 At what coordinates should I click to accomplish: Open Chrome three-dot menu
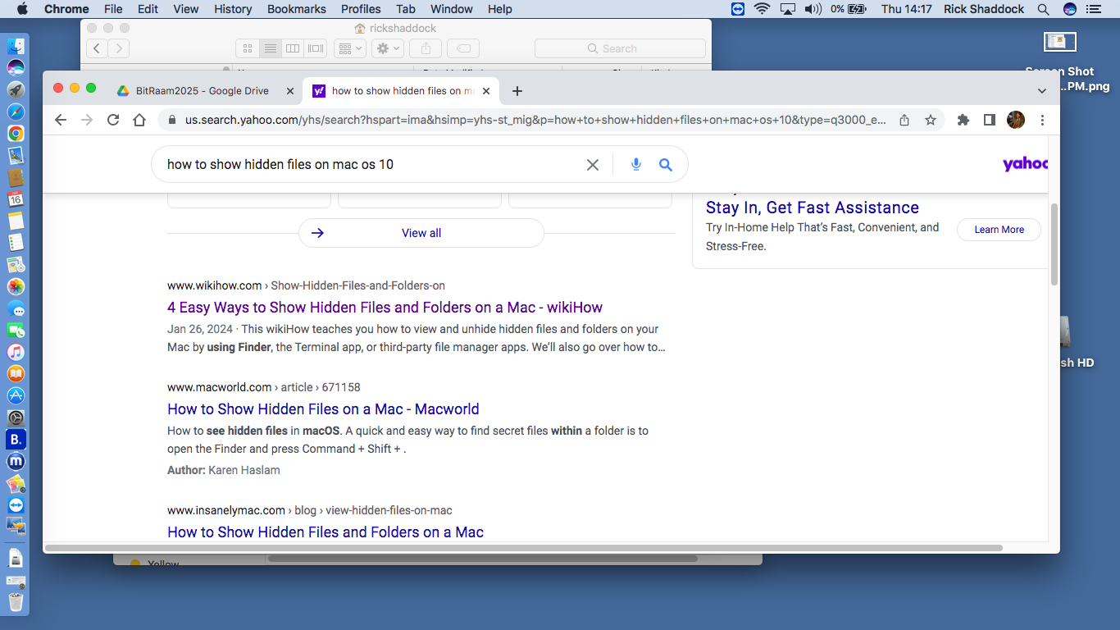tap(1042, 120)
